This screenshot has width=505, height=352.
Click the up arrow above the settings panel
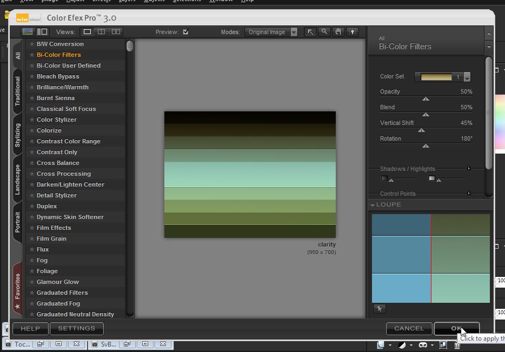(x=489, y=34)
